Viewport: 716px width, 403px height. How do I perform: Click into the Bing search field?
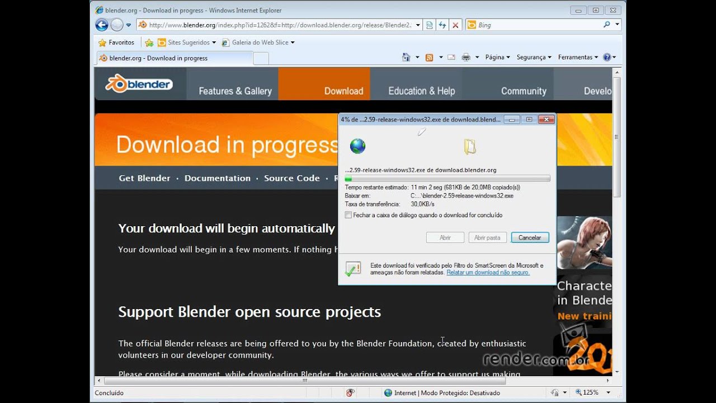[537, 25]
